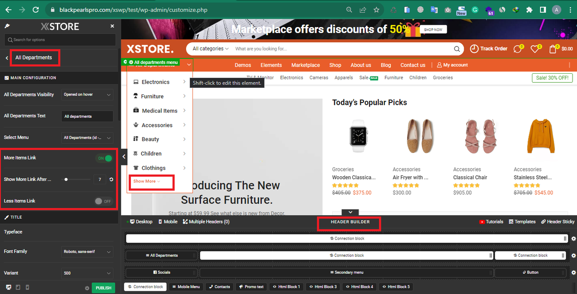
Task: Open All Departments Visibility dropdown
Action: [87, 94]
